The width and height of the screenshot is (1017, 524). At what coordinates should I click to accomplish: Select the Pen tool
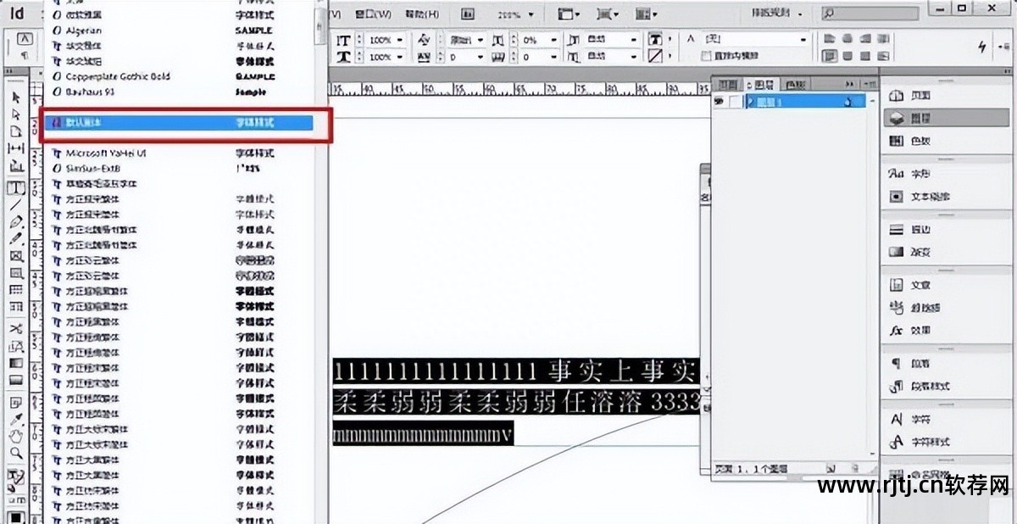point(15,221)
